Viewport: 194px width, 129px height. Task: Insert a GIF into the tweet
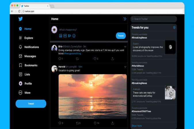coord(65,36)
